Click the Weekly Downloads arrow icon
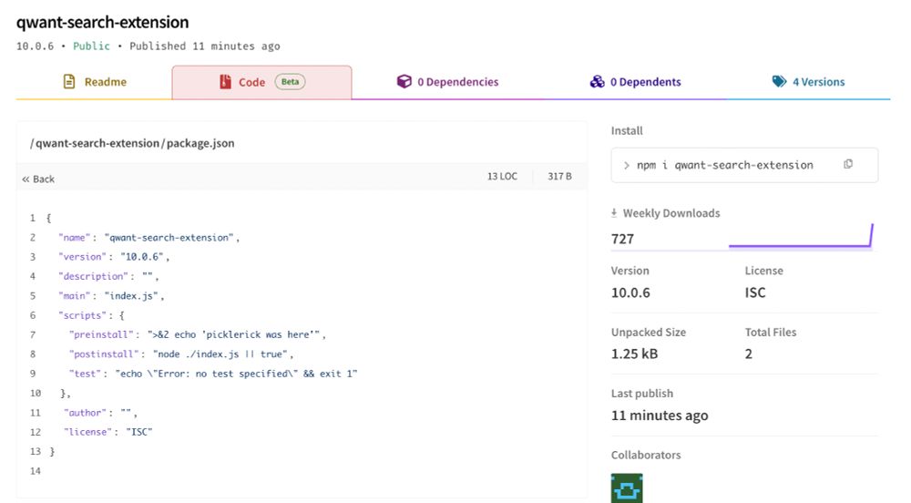911x503 pixels. (614, 213)
